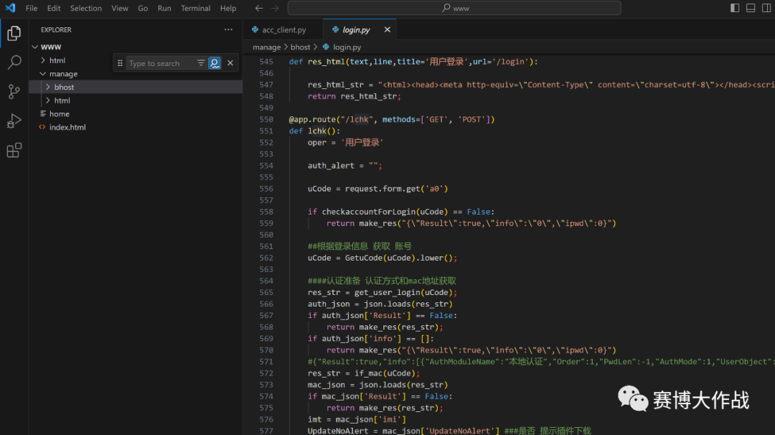775x435 pixels.
Task: Open Explorer's more actions ellipsis menu
Action: pos(228,30)
